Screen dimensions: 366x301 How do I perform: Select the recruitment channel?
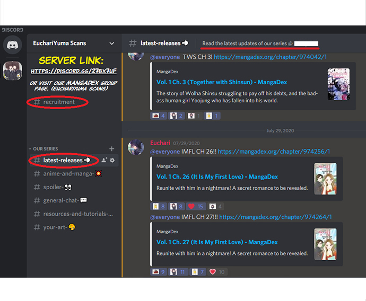click(x=59, y=102)
